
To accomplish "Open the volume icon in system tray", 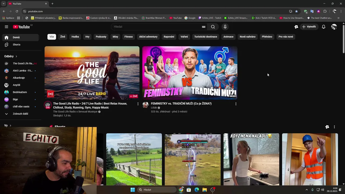I will [323, 190].
